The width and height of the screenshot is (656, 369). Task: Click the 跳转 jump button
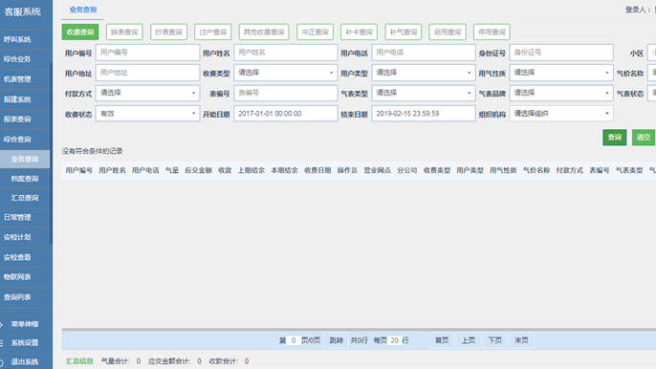pos(336,340)
